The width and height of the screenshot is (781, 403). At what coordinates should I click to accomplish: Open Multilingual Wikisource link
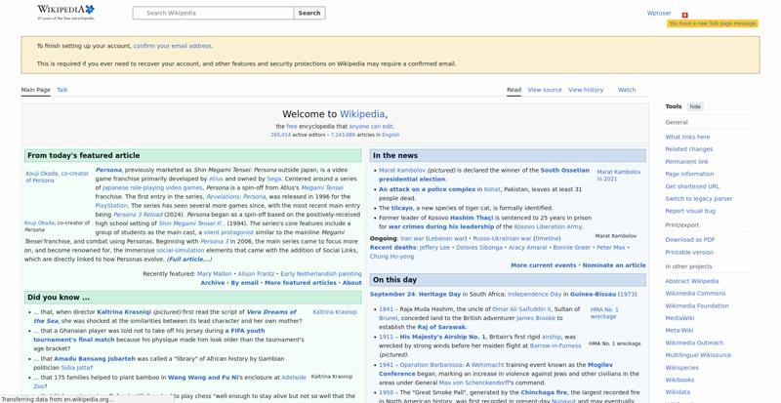698,355
